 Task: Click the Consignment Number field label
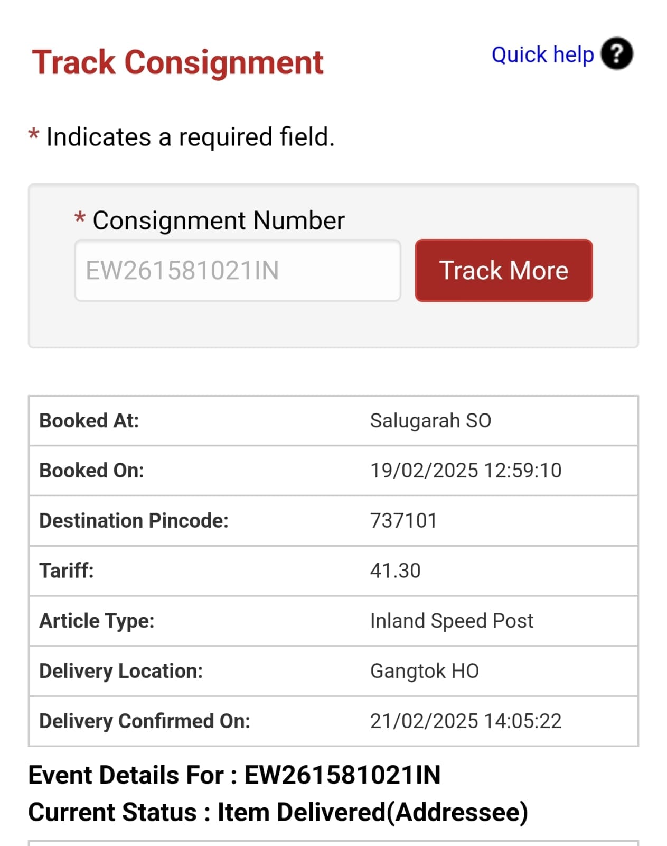(x=218, y=220)
